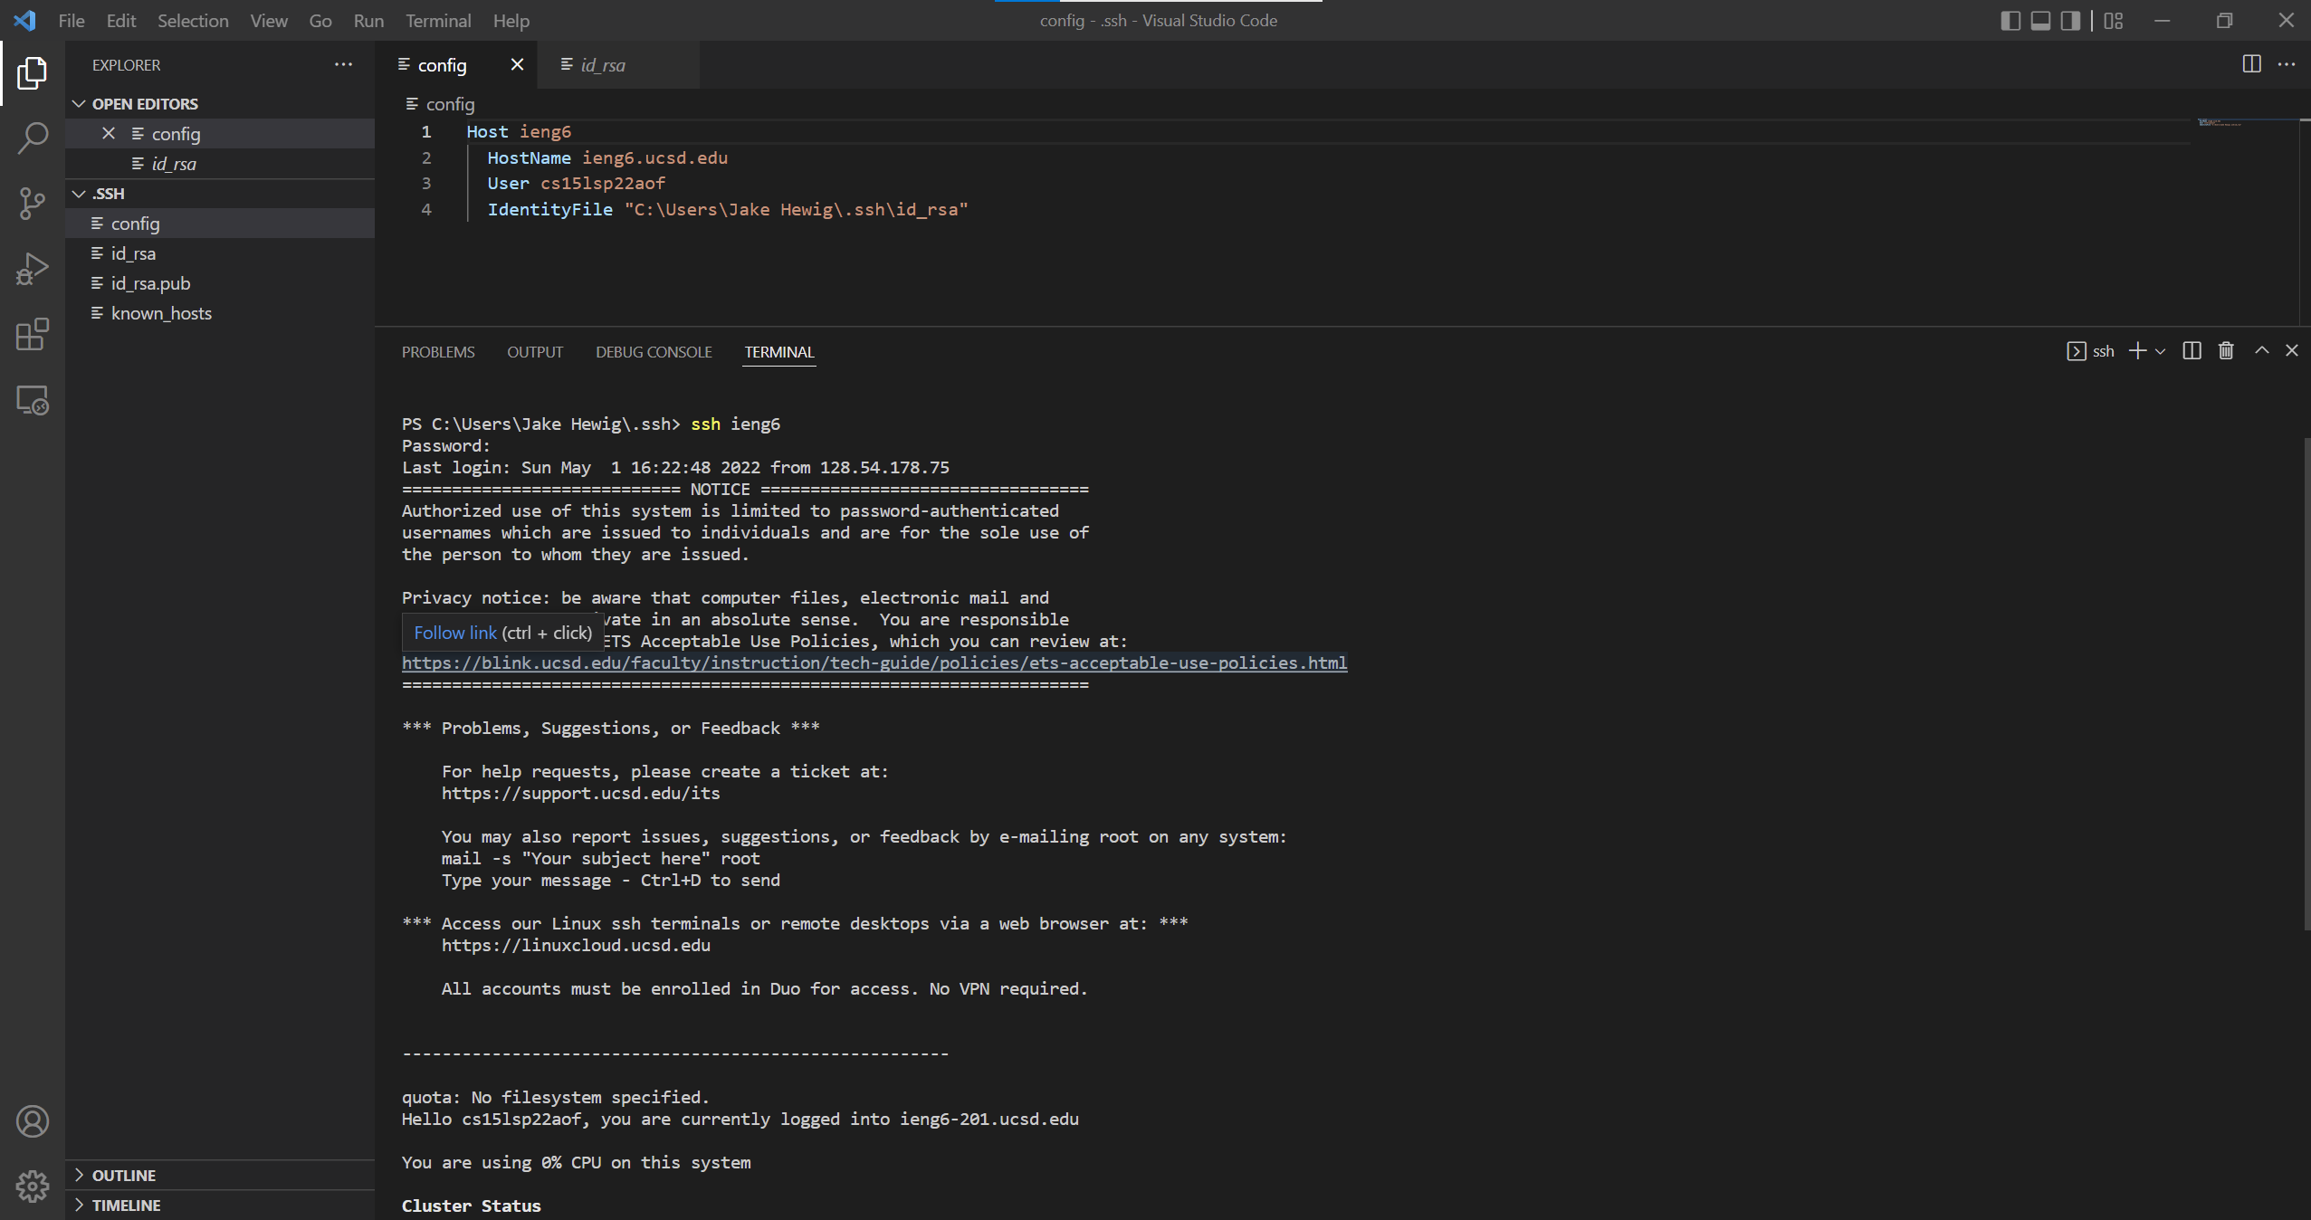Click the Accounts icon

point(33,1121)
